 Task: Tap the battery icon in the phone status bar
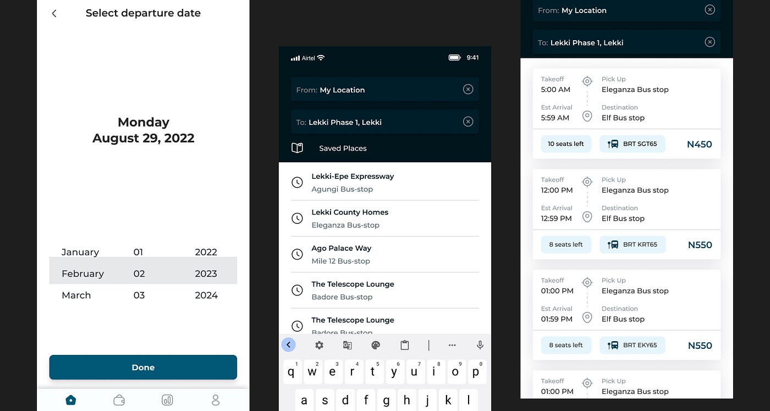click(454, 57)
